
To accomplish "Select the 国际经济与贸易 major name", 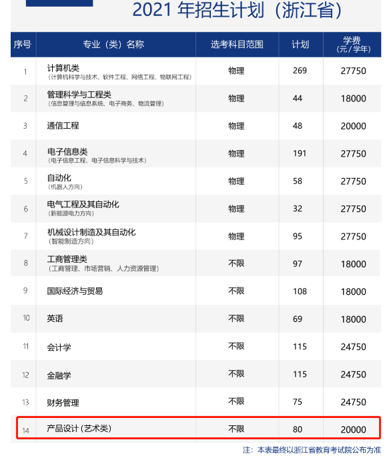I will pos(75,291).
